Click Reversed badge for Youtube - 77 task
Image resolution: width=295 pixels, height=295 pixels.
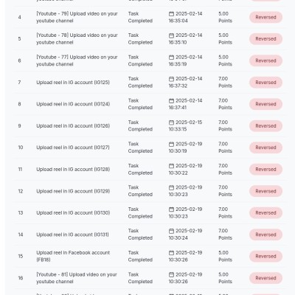265,60
